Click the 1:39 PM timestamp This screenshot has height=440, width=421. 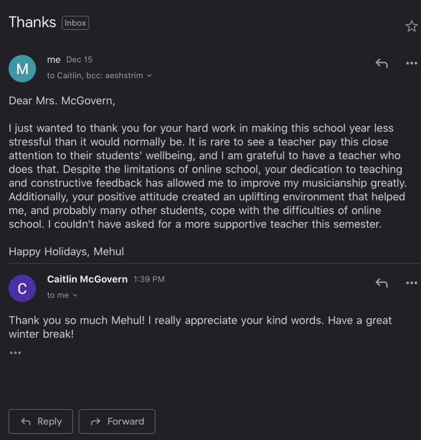click(149, 279)
